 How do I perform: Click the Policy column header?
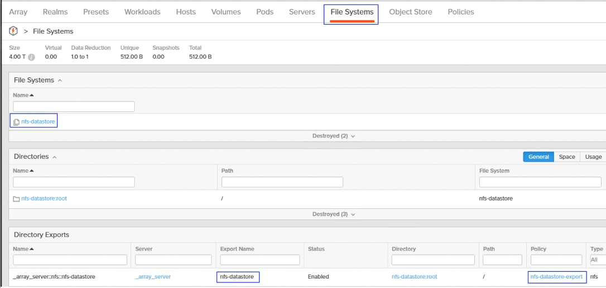tap(538, 249)
